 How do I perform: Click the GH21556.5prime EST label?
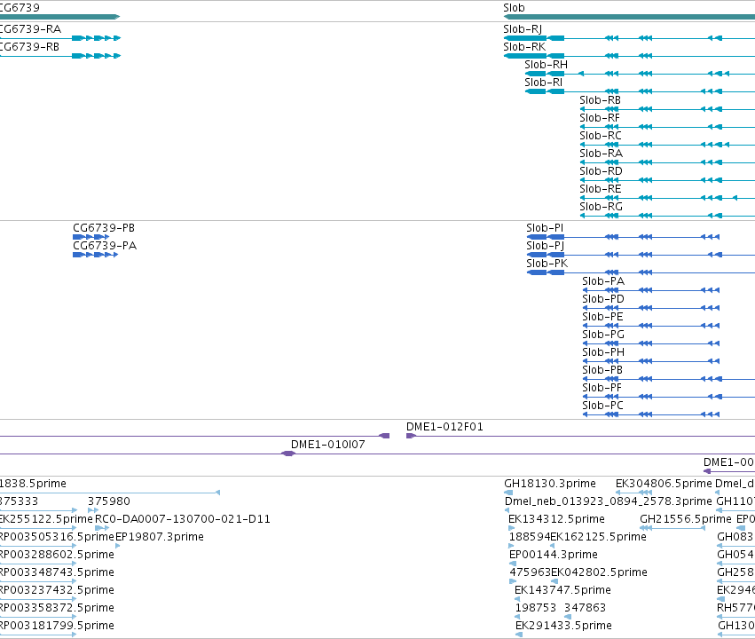(686, 519)
